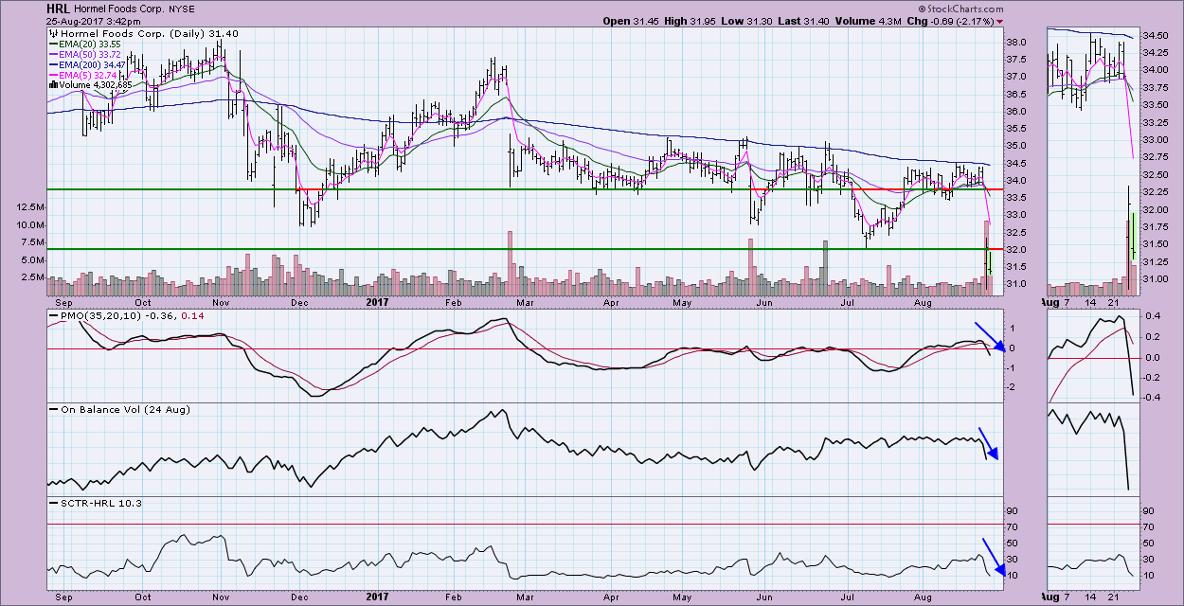Click the price bars icon before Hormel legend
Image resolution: width=1184 pixels, height=606 pixels.
[51, 31]
